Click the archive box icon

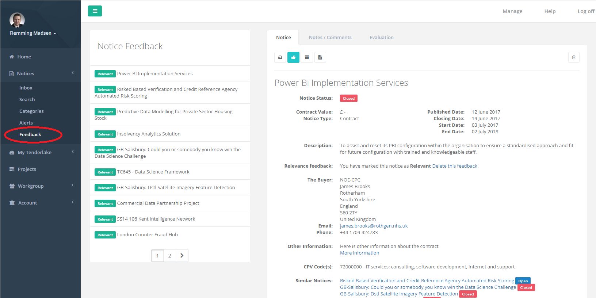[307, 57]
